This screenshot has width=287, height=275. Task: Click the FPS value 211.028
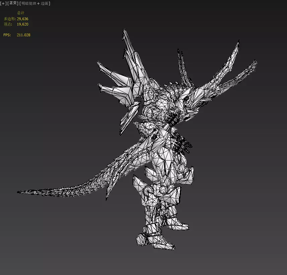coord(24,35)
